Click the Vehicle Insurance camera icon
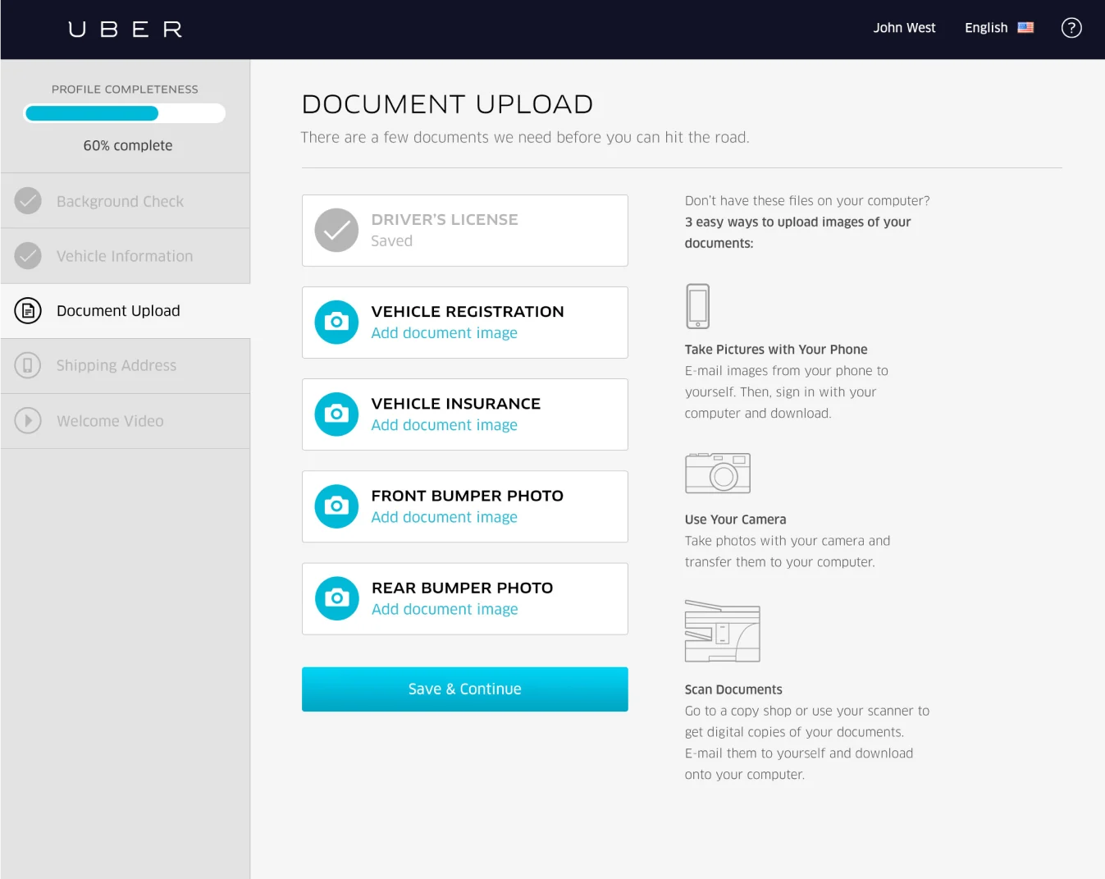The width and height of the screenshot is (1105, 879). (x=336, y=414)
